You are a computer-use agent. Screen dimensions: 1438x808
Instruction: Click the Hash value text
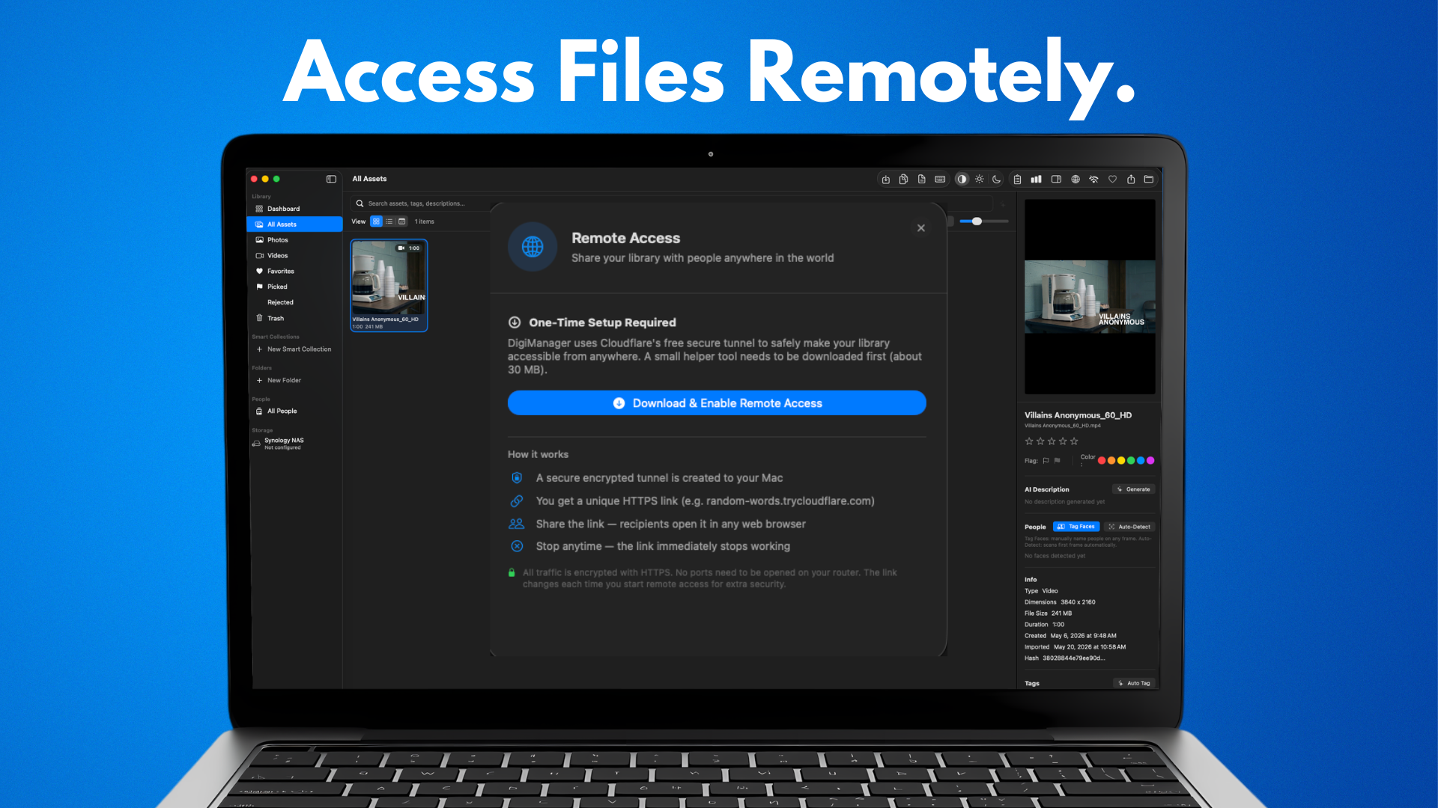tap(1073, 658)
